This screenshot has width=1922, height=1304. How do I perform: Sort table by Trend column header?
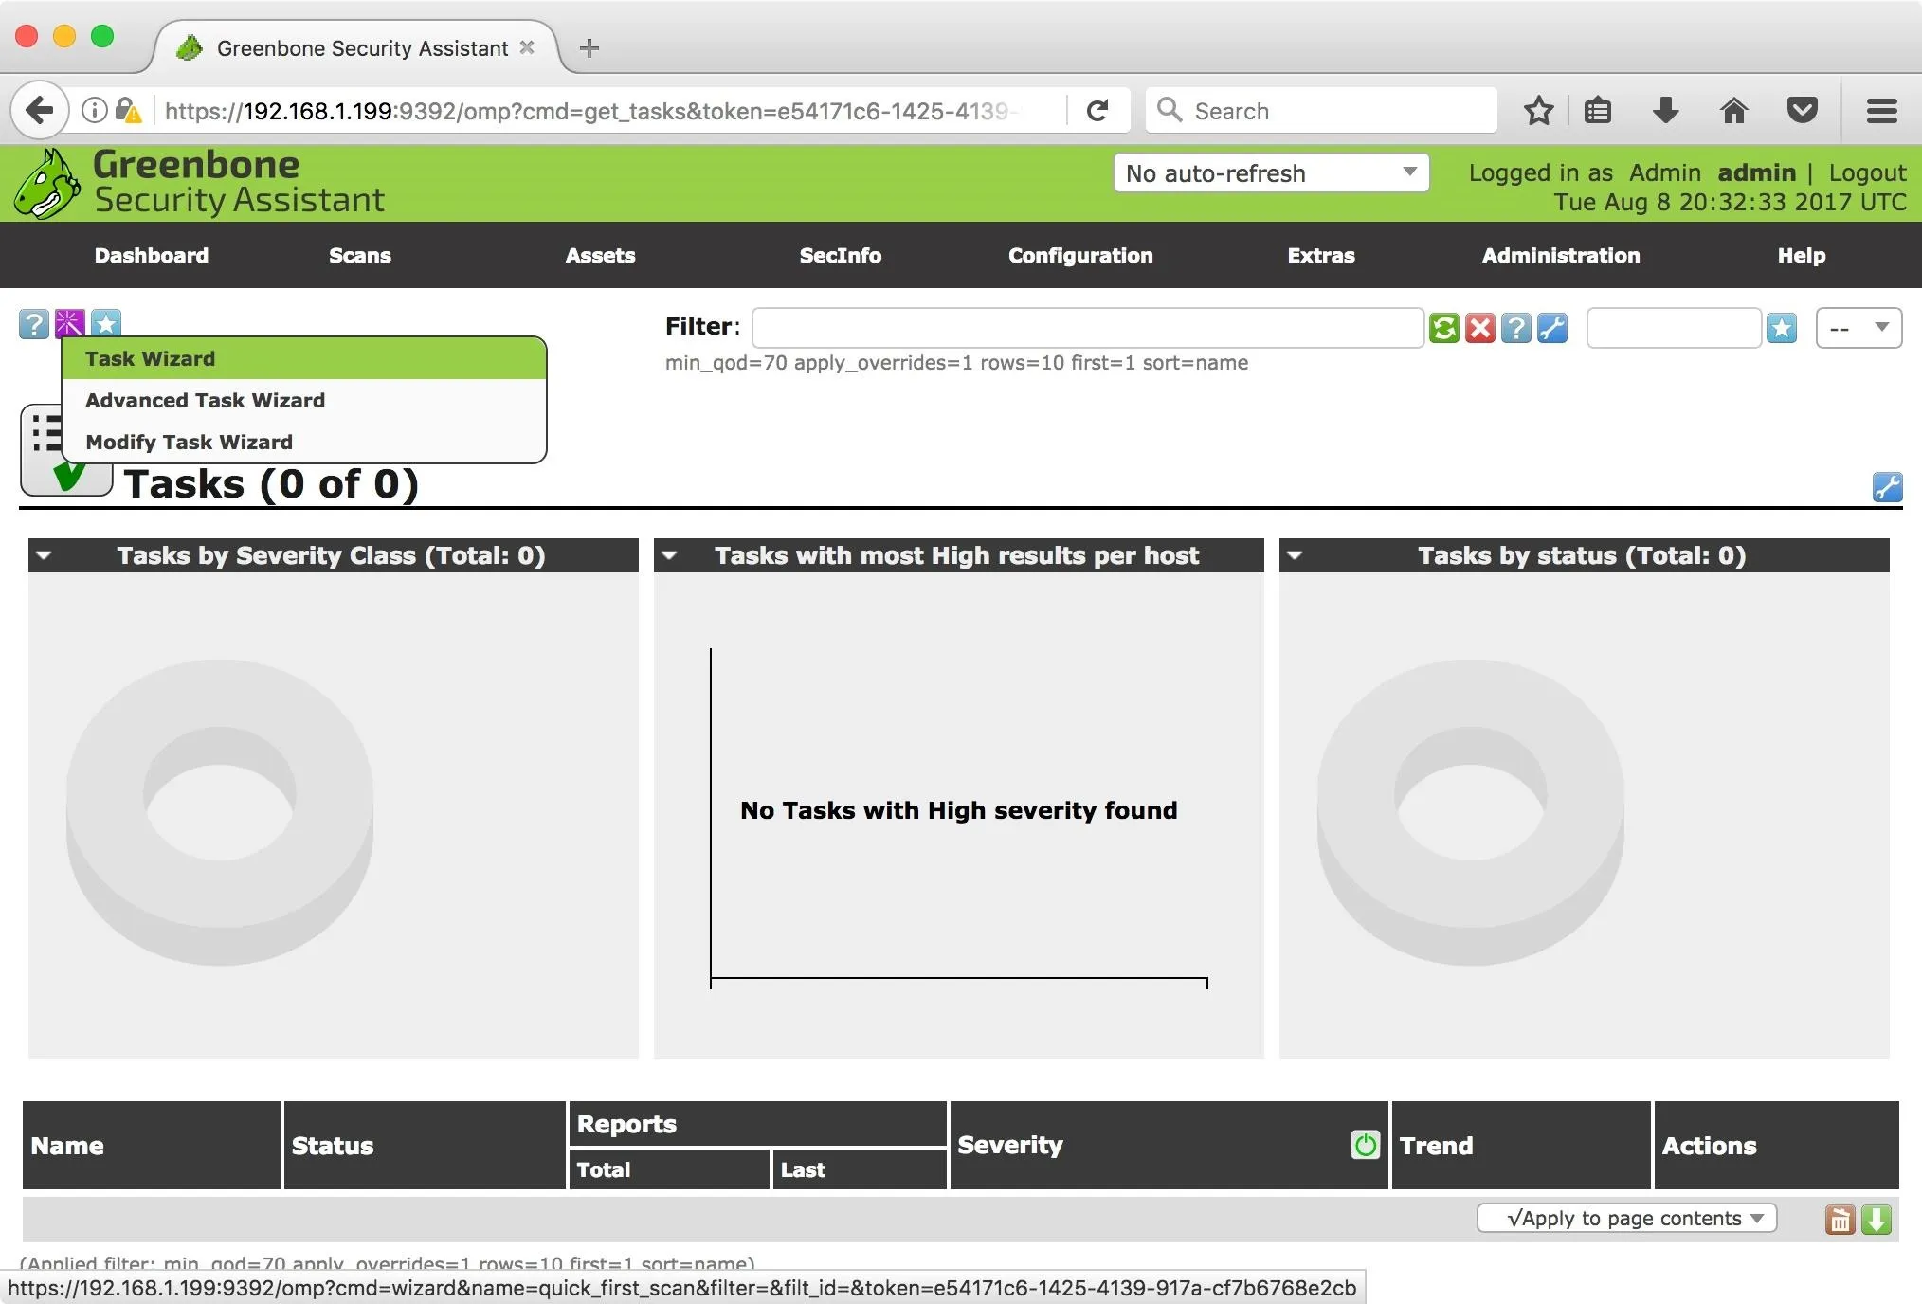(1436, 1146)
